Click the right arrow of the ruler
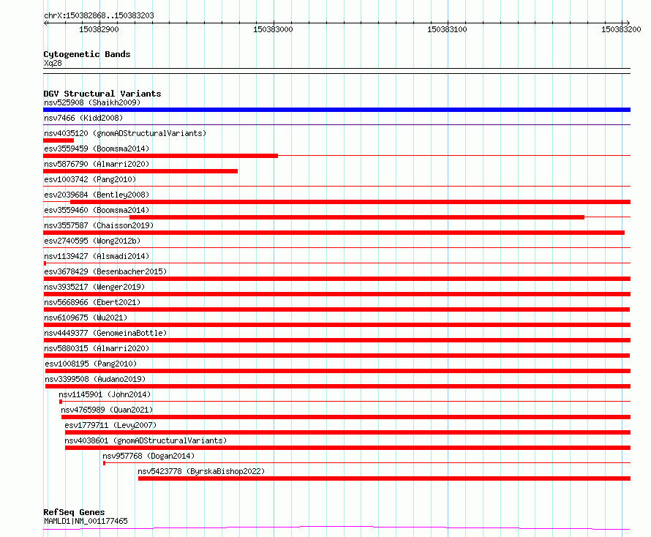The width and height of the screenshot is (651, 537). pos(628,23)
